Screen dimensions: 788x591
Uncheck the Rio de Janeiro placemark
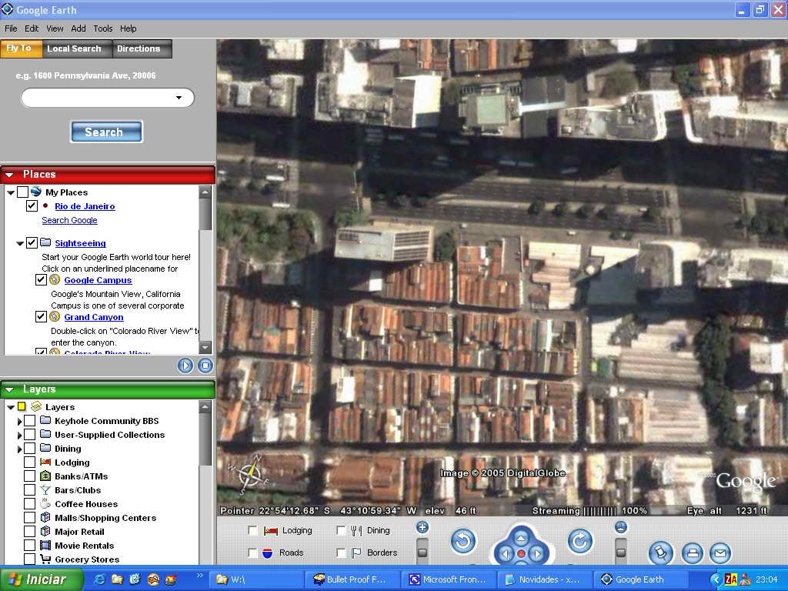[x=32, y=206]
